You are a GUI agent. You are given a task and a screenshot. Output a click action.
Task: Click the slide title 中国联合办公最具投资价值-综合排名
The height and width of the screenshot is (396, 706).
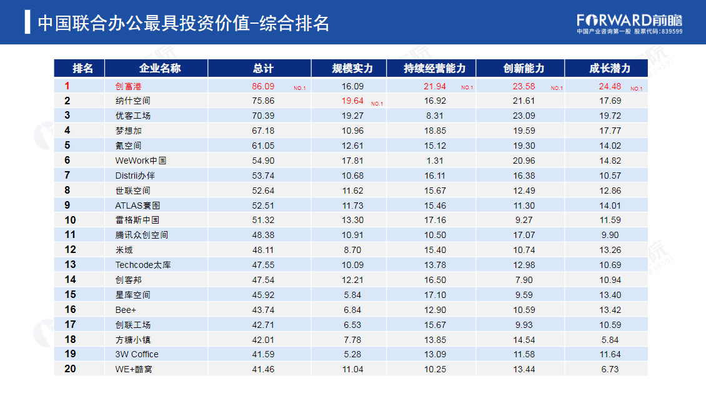tap(183, 23)
